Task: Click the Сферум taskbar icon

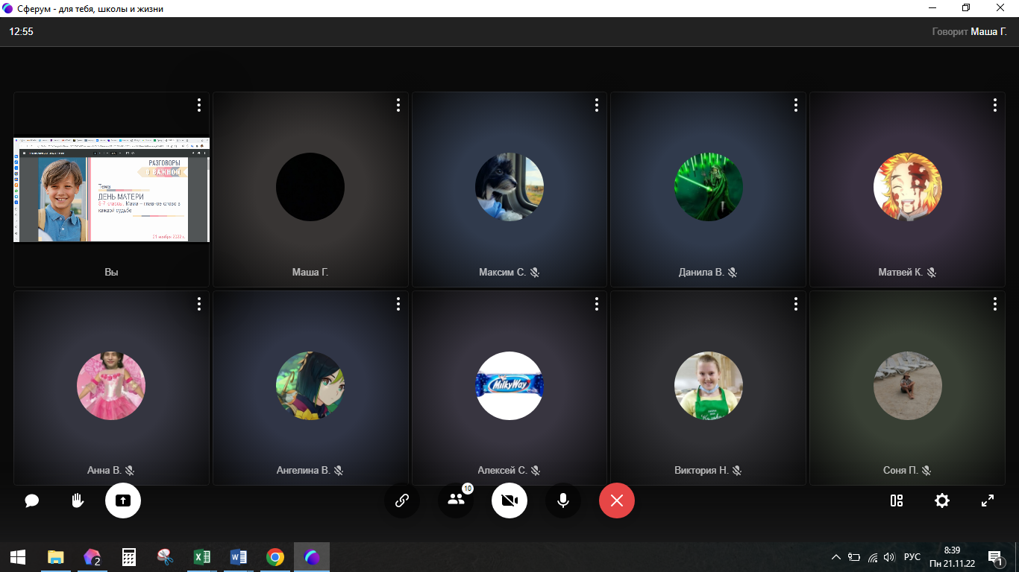Action: 312,557
